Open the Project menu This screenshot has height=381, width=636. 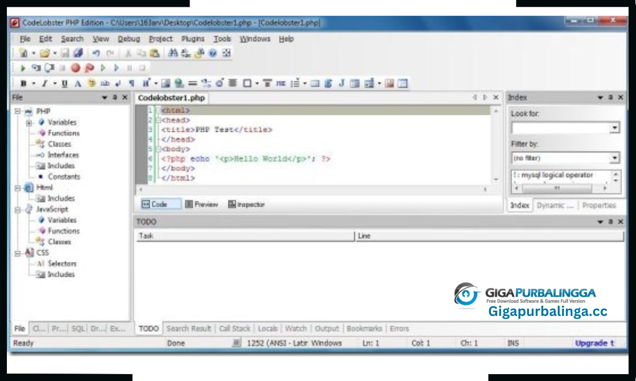pos(161,39)
